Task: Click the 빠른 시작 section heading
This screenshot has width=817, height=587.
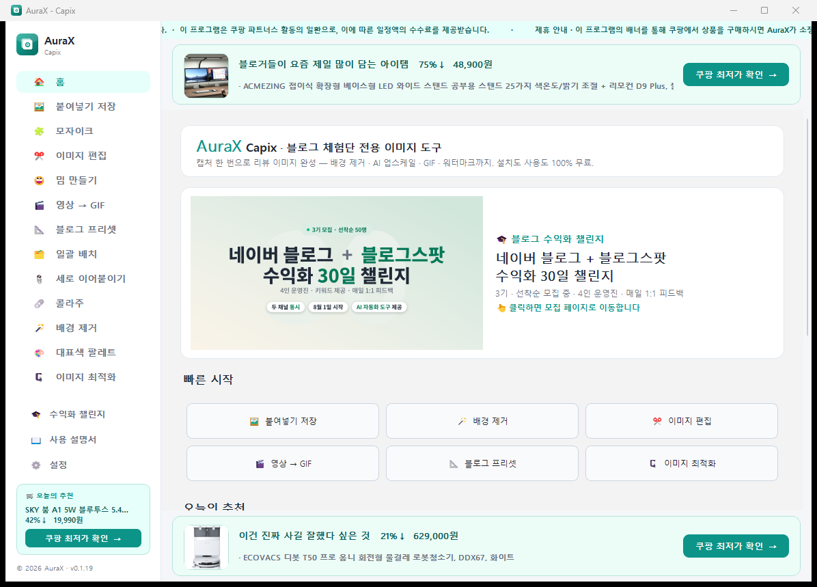Action: coord(208,379)
